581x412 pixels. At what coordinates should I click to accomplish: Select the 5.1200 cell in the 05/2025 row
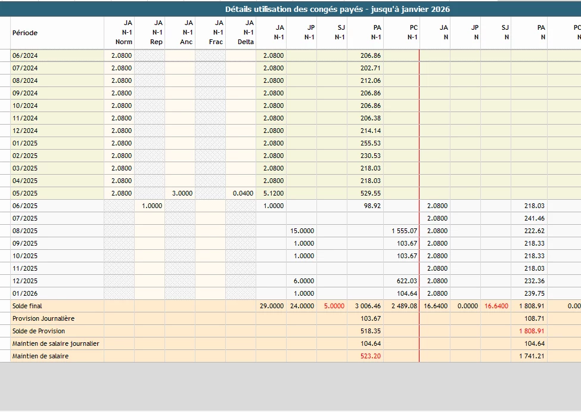(274, 193)
